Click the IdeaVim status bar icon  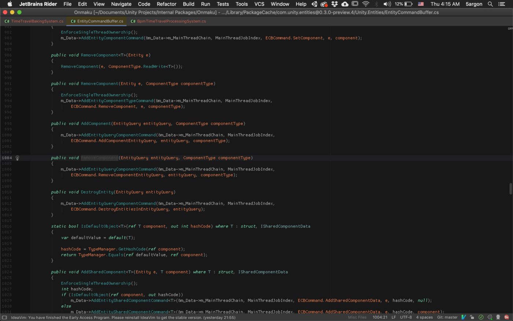coord(464,317)
